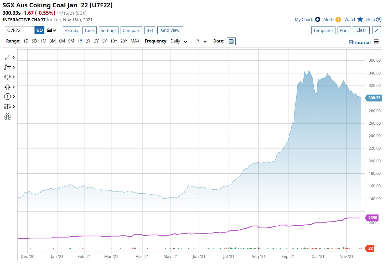Select the trend line drawing tool
The height and width of the screenshot is (266, 388).
(x=7, y=57)
